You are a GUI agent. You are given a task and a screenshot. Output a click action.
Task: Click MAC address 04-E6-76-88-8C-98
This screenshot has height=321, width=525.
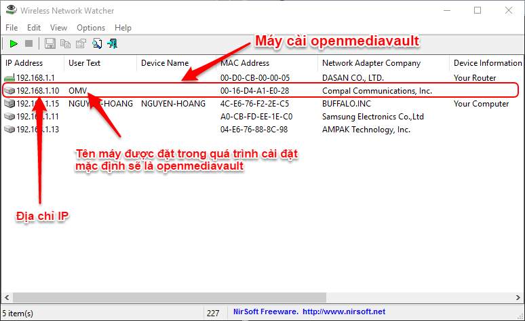pos(254,130)
